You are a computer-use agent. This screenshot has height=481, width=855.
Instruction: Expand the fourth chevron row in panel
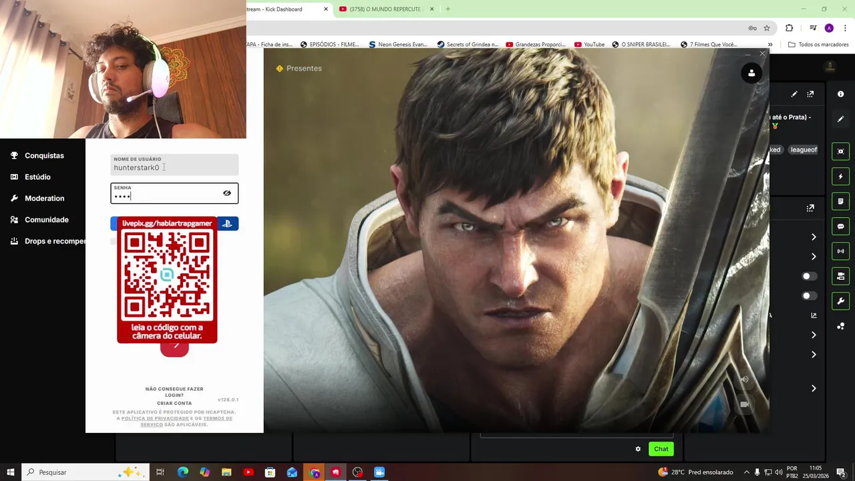click(x=814, y=354)
